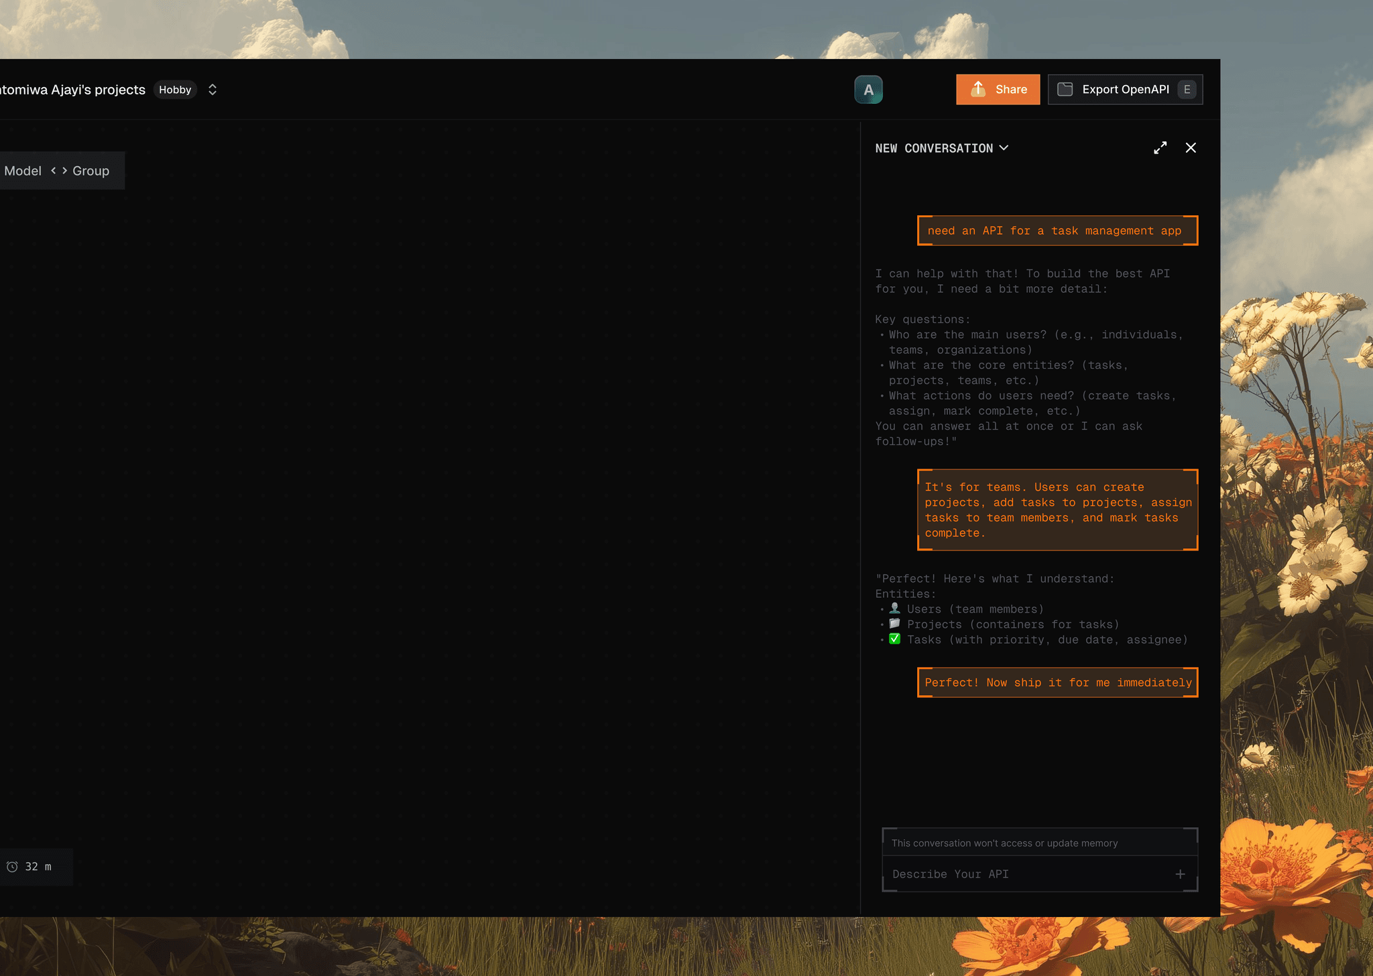Click the clock icon beside 32 m
Image resolution: width=1373 pixels, height=976 pixels.
point(12,867)
